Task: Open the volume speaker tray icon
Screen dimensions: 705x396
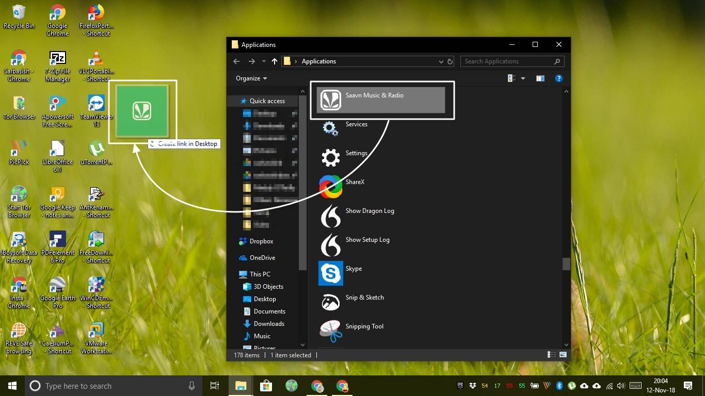Action: (621, 386)
